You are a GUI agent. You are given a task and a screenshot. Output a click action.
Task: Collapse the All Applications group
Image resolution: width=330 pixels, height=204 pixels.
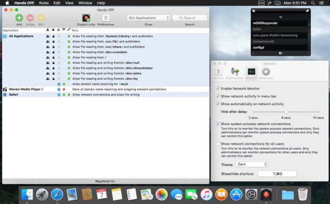coord(5,36)
